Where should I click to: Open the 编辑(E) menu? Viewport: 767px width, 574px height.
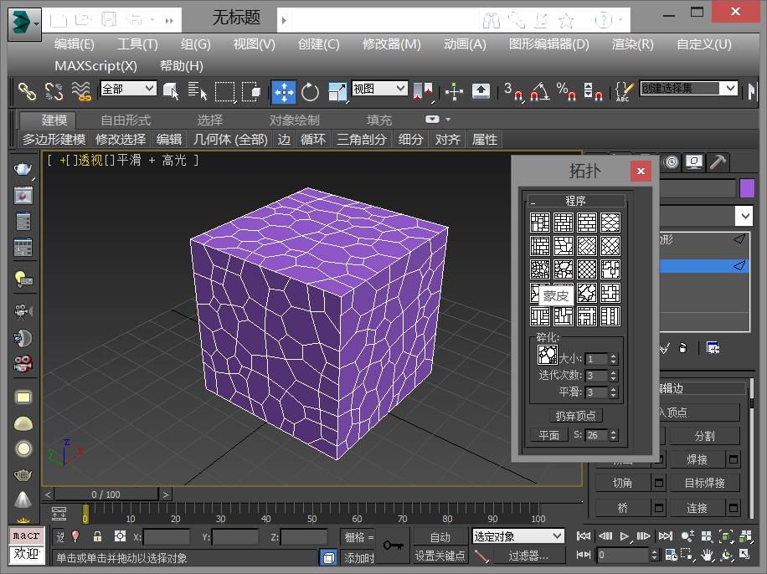tap(75, 44)
